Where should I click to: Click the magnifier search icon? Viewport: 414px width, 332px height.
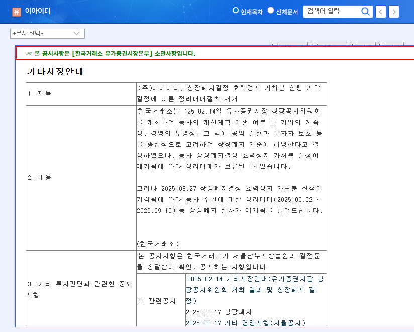click(x=365, y=12)
